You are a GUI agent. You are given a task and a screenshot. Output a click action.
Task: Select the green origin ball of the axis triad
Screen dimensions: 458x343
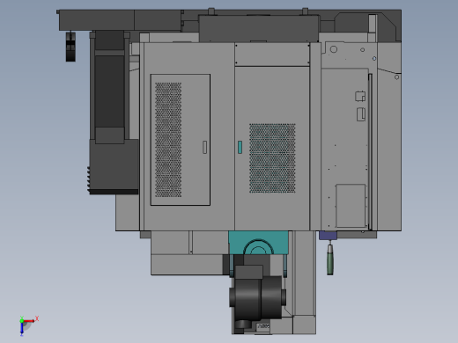(x=22, y=321)
